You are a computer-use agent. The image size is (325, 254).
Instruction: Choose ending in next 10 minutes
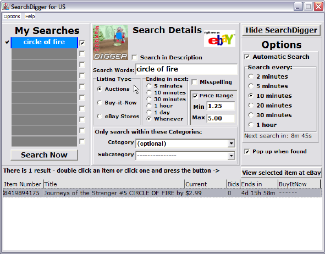[x=149, y=92]
